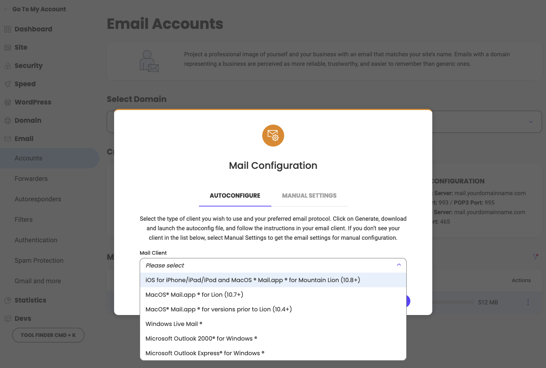Open the Select Domain dropdown
Image resolution: width=546 pixels, height=368 pixels.
pos(531,121)
